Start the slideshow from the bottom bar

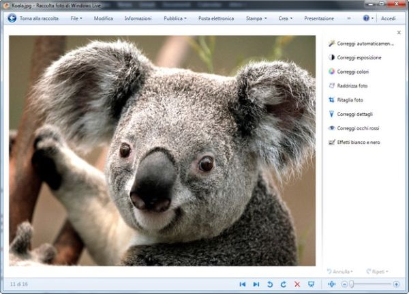pyautogui.click(x=312, y=284)
